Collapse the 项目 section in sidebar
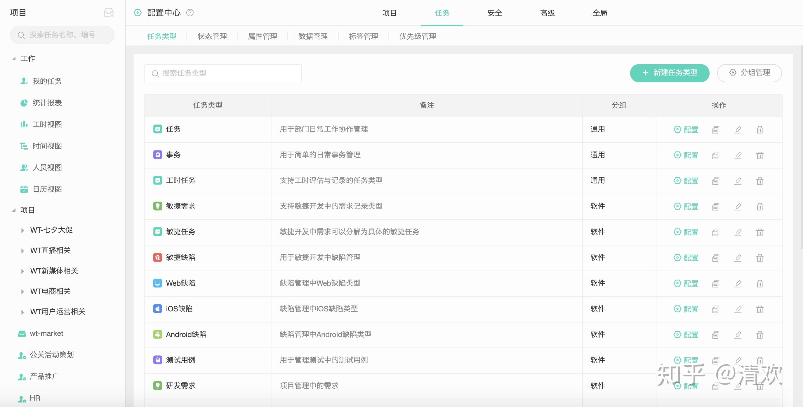 click(x=14, y=210)
